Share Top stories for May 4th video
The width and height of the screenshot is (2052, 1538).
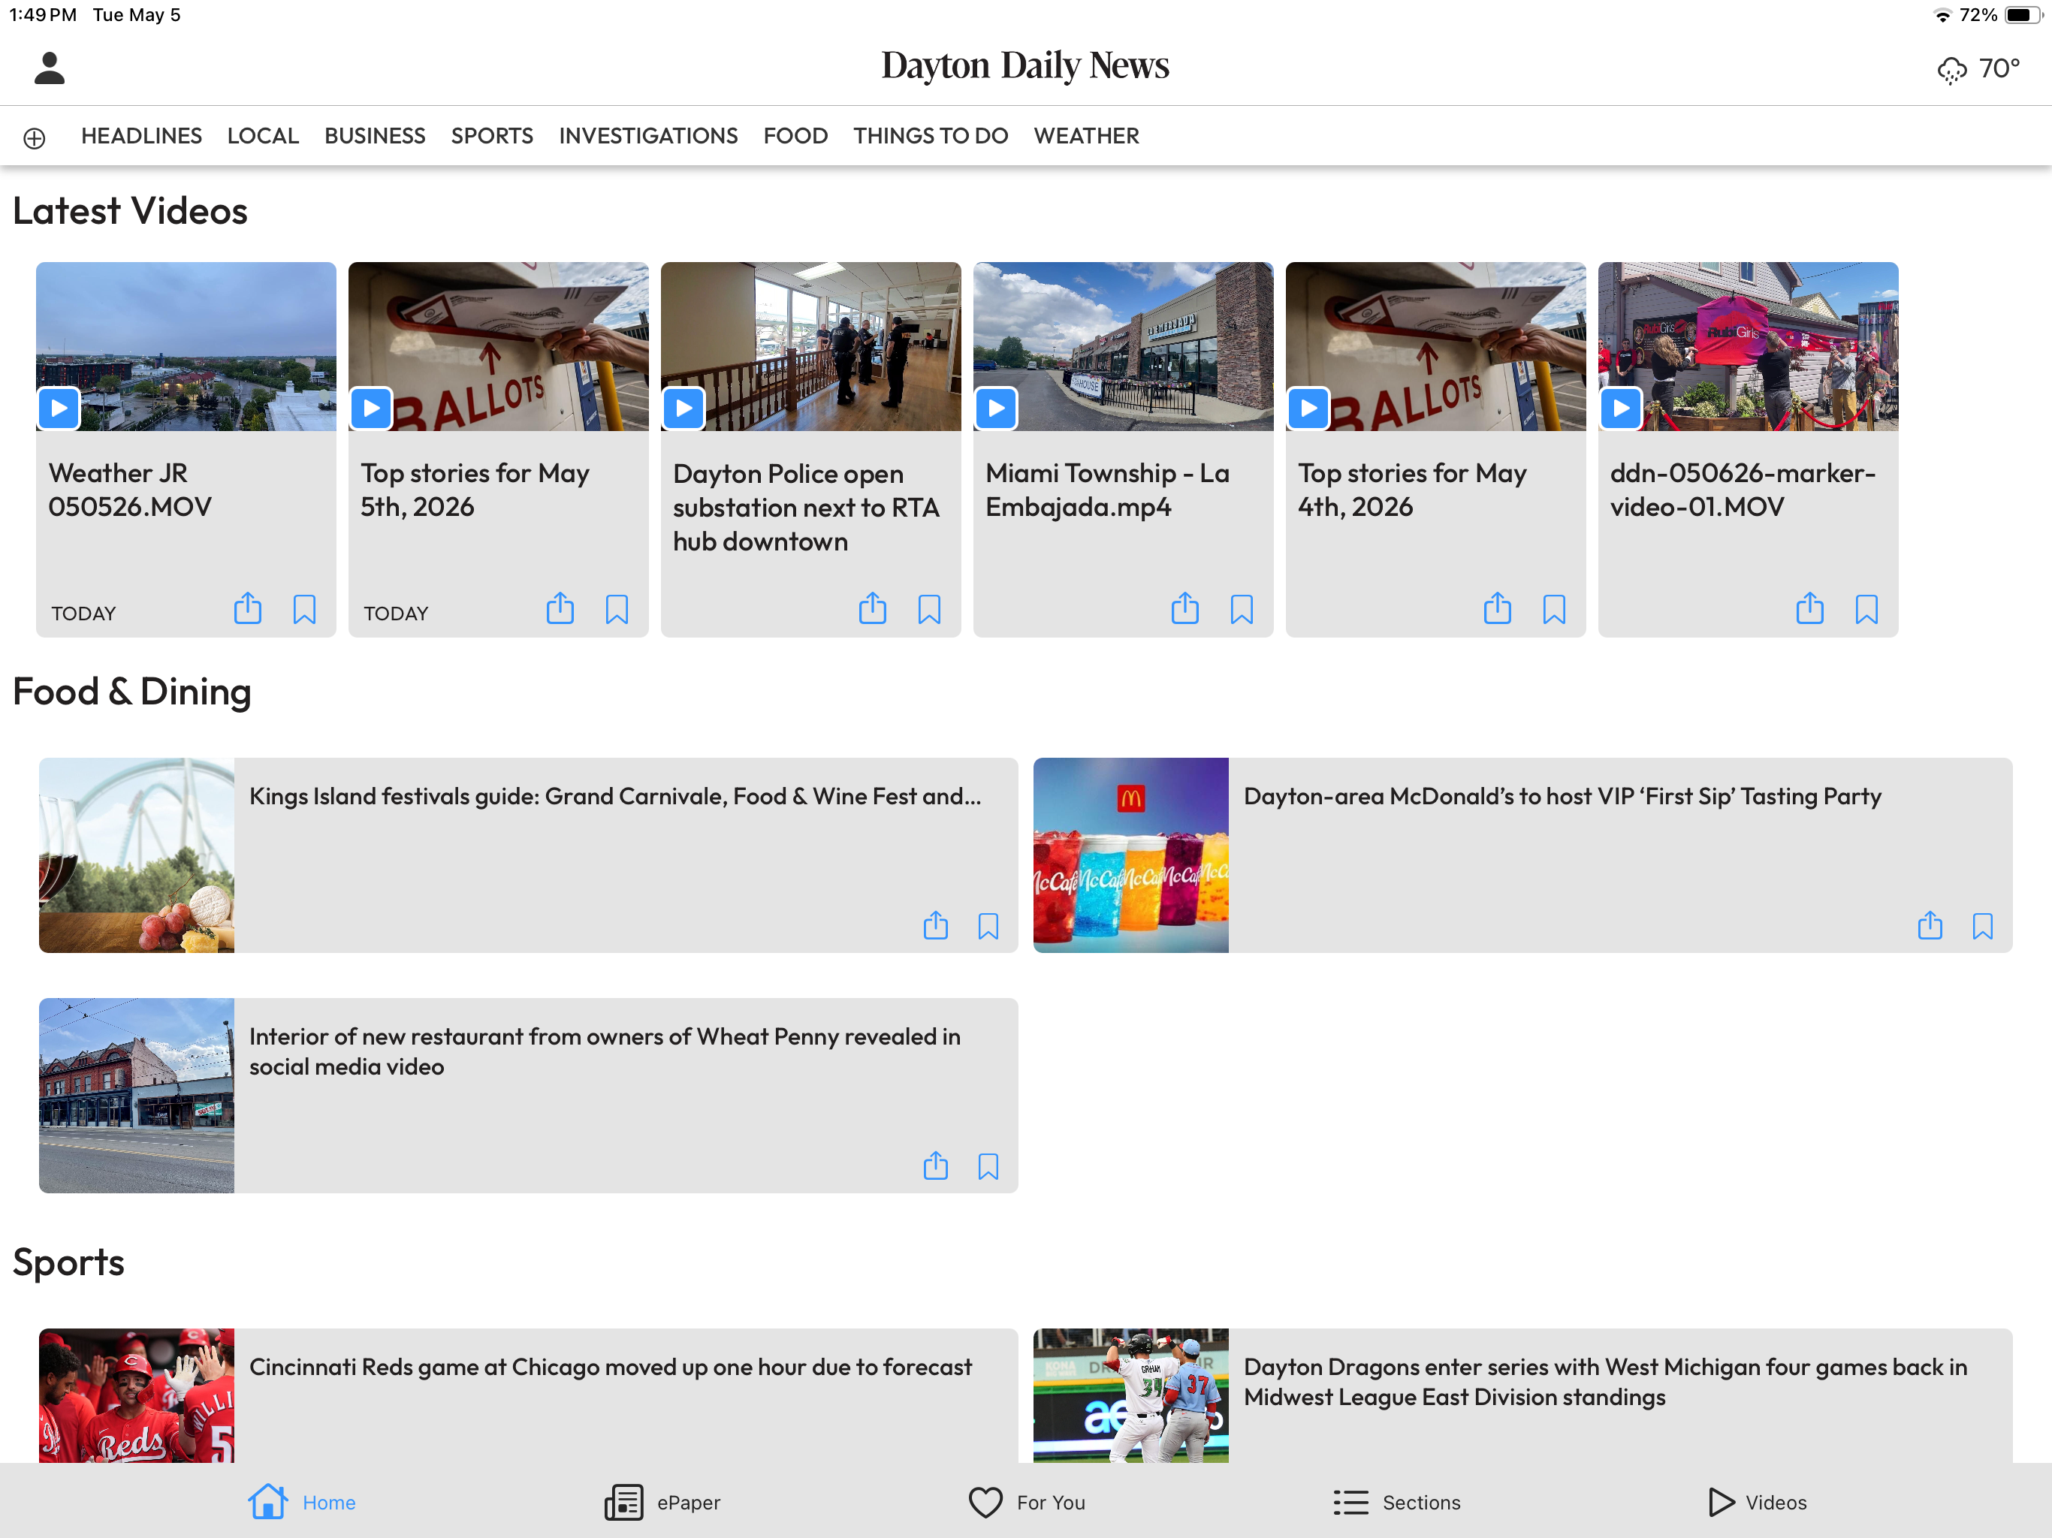point(1498,610)
